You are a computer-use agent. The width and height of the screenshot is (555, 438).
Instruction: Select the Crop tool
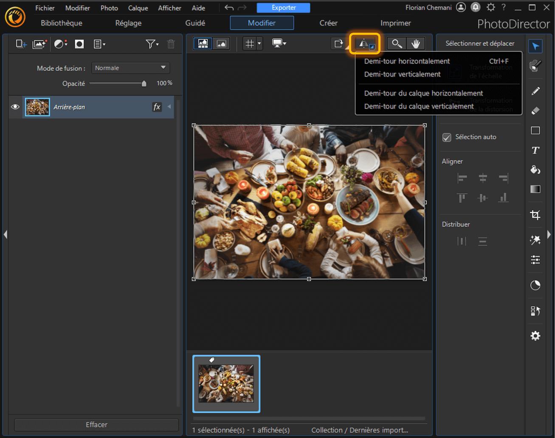535,215
